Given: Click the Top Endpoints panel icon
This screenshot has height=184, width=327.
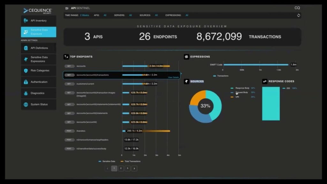Looking at the screenshot, I should tap(66, 57).
